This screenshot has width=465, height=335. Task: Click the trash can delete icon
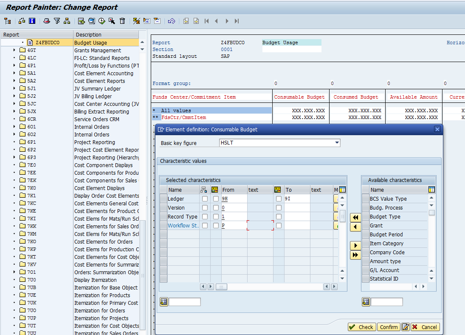[122, 21]
